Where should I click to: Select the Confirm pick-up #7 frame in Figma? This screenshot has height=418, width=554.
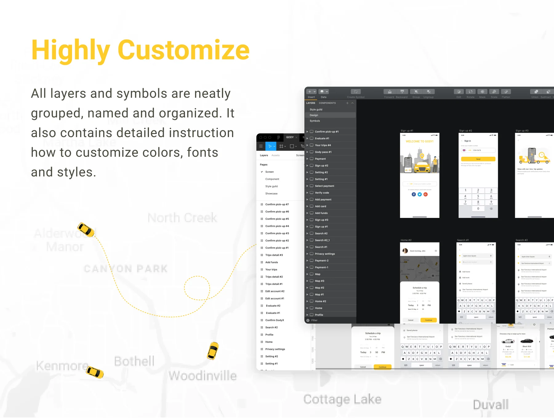(x=281, y=204)
